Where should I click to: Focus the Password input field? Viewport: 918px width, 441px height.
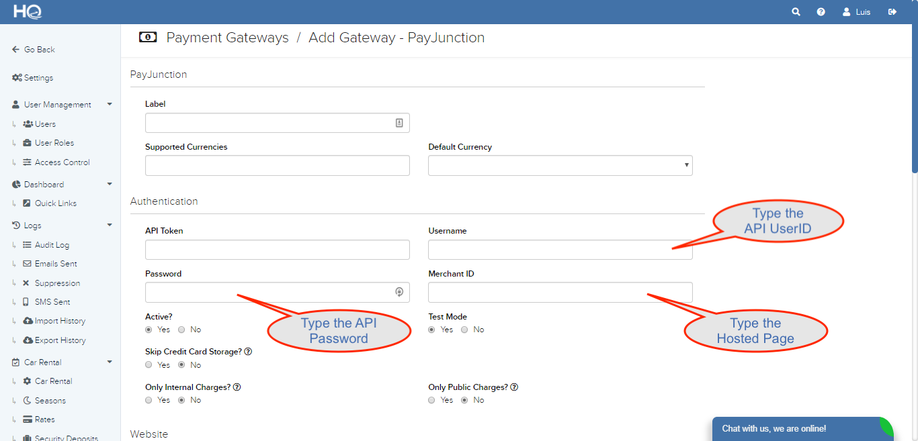tap(277, 293)
